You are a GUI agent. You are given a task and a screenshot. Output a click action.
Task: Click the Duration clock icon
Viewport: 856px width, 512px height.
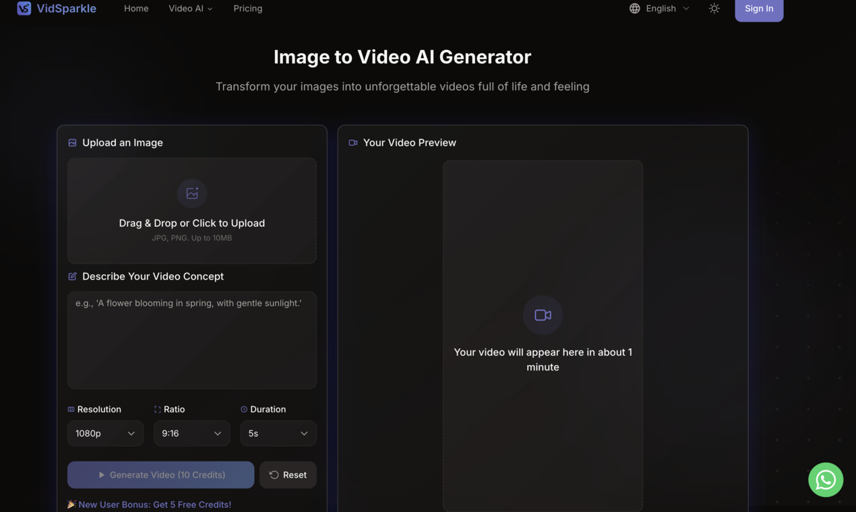(x=244, y=410)
